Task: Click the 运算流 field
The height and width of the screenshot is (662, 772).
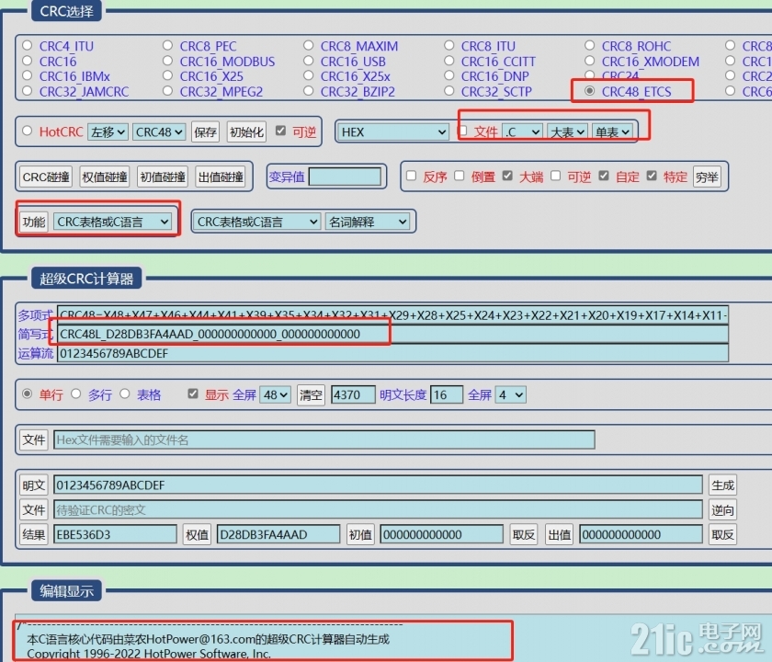Action: (393, 353)
